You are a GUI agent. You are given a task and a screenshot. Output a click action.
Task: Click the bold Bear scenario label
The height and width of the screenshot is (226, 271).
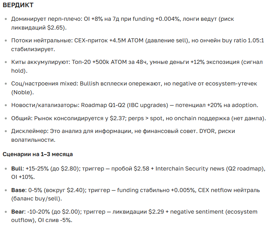18,211
